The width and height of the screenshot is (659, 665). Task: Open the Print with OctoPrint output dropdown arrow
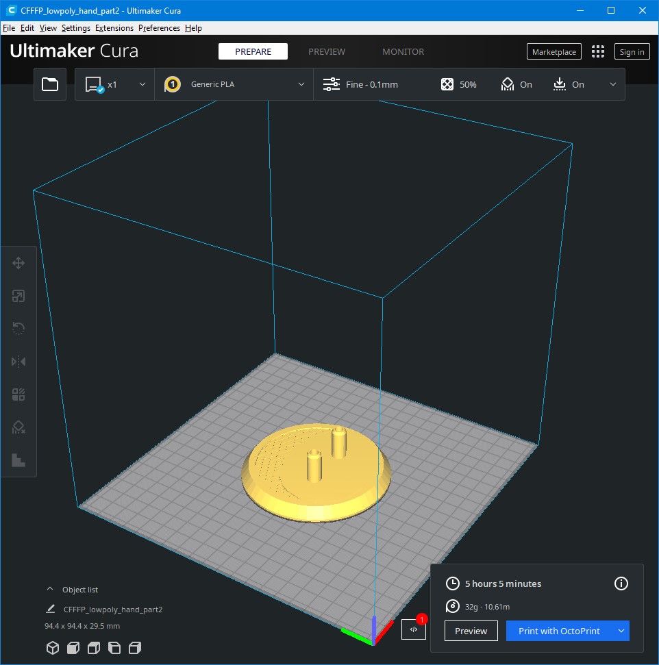(x=621, y=631)
